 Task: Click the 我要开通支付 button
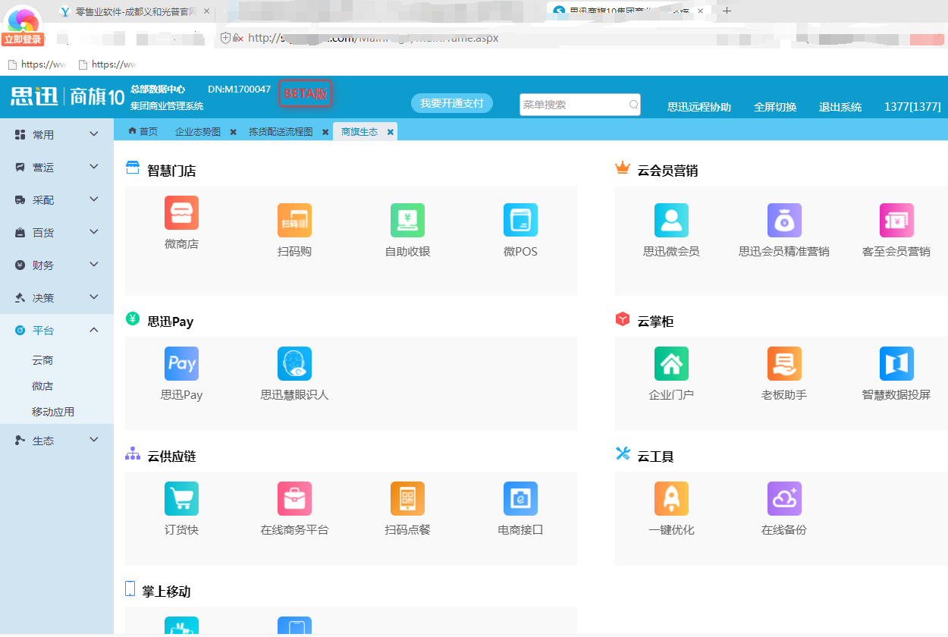point(451,103)
